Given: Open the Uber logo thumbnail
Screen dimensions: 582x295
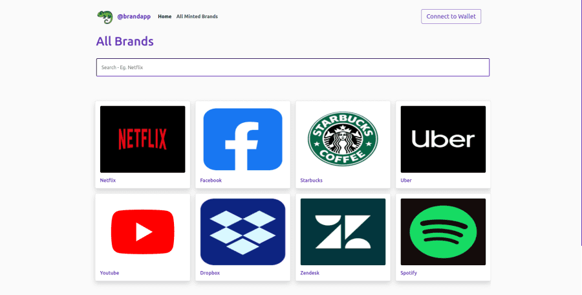Looking at the screenshot, I should click(x=443, y=139).
